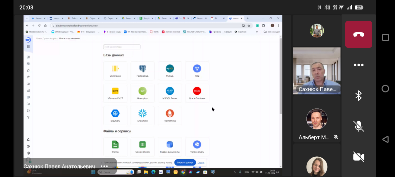The height and width of the screenshot is (177, 395).
Task: End the call with the red hang-up button
Action: 358,34
